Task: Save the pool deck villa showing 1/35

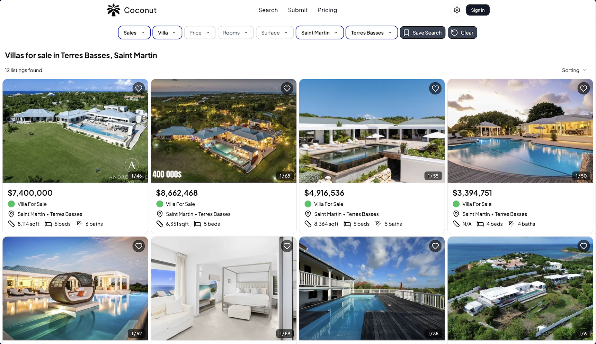Action: point(435,246)
